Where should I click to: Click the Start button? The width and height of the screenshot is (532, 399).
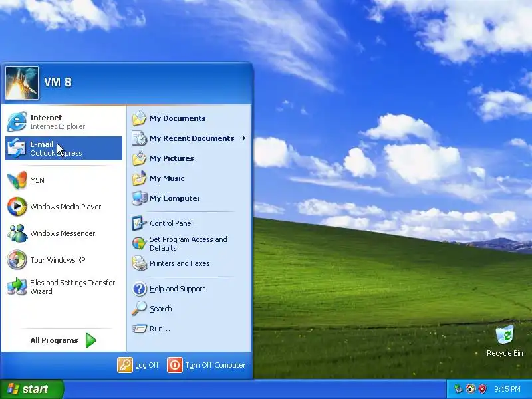(32, 389)
